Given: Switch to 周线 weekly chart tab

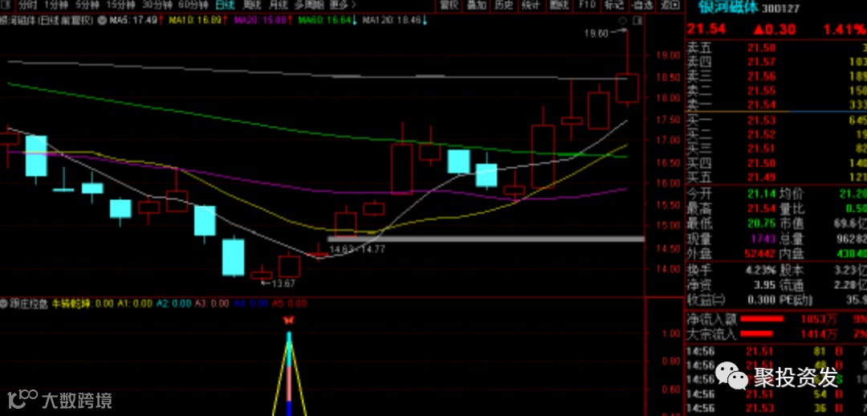Looking at the screenshot, I should (x=252, y=5).
